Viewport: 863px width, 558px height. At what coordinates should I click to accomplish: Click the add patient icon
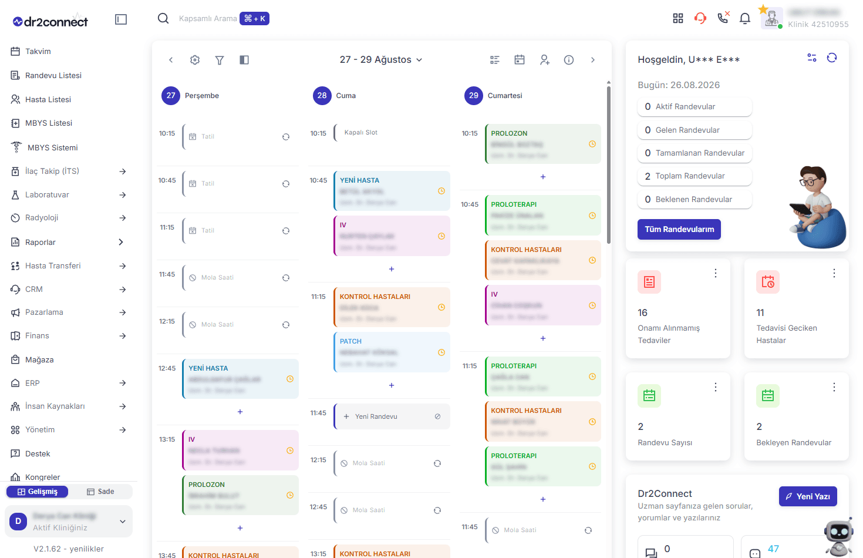click(x=545, y=60)
